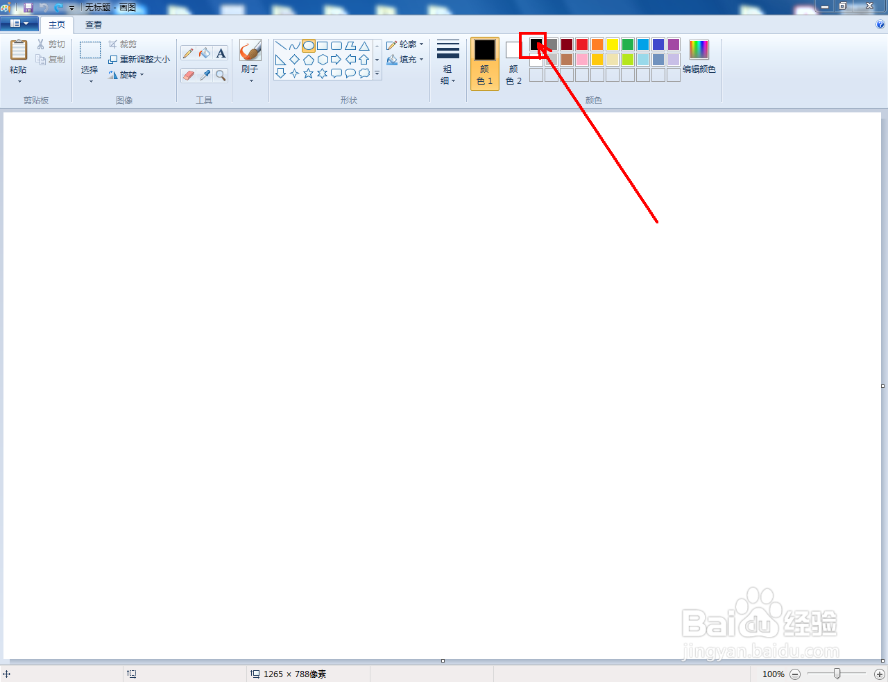Choose the rounded rectangular callout shape
The image size is (888, 682).
click(x=336, y=73)
